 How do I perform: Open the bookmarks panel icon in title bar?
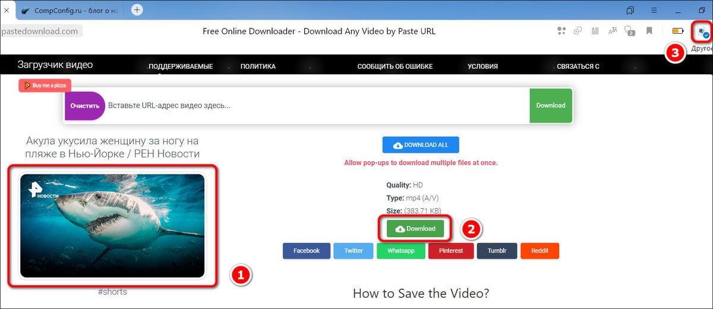(x=630, y=10)
